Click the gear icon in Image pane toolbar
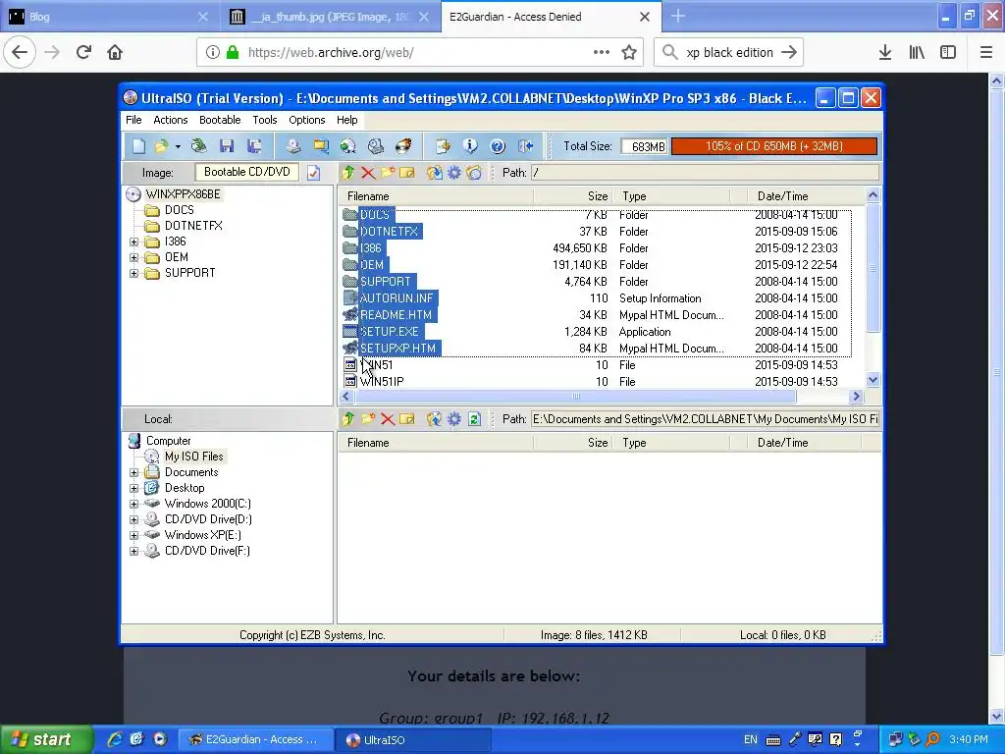The height and width of the screenshot is (754, 1005). click(454, 173)
